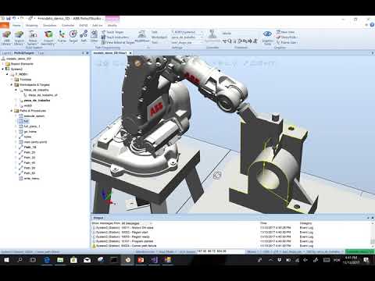Image resolution: width=375 pixels, height=281 pixels.
Task: Collapse the T_ROB1 tree node
Action: coord(7,74)
